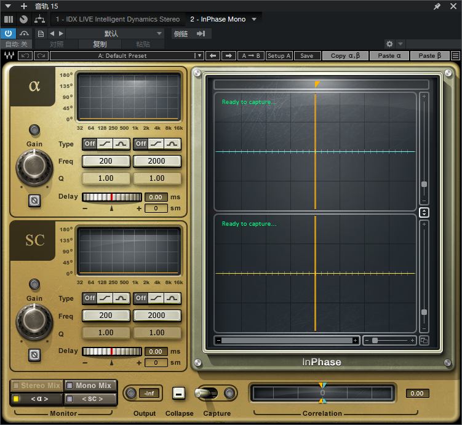462x425 pixels.
Task: Toggle the SC phase invert button
Action: point(34,355)
